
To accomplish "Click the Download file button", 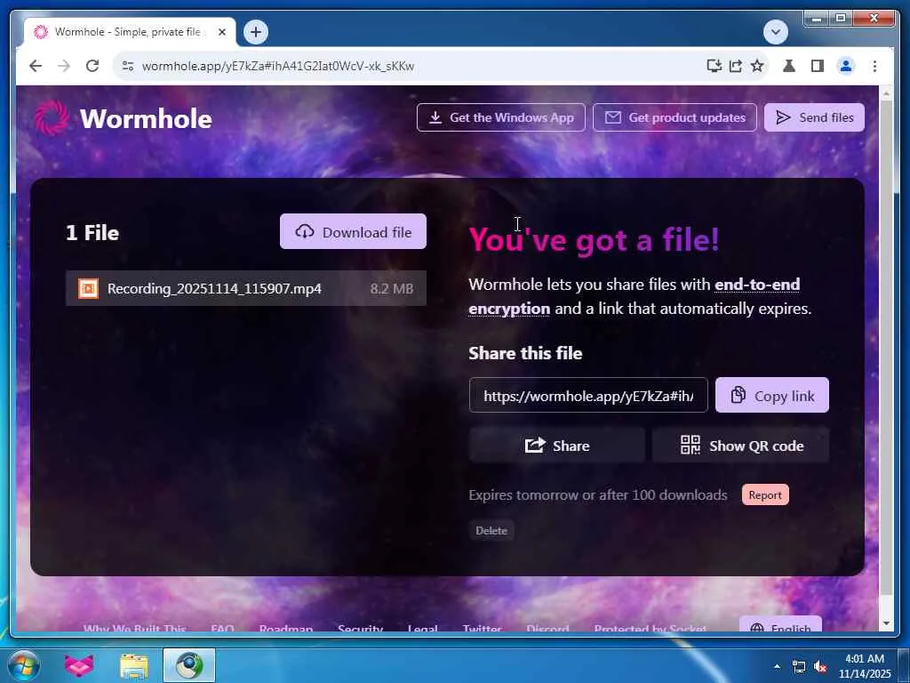I will [353, 232].
